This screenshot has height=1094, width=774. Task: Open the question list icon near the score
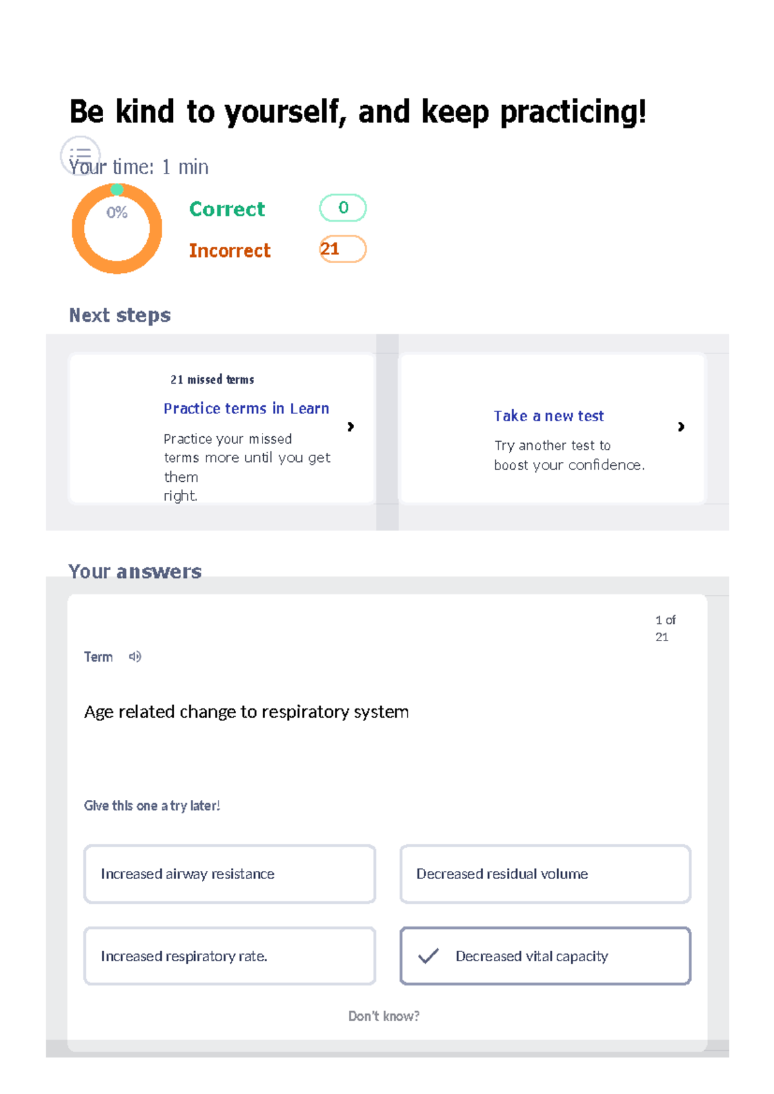point(80,155)
